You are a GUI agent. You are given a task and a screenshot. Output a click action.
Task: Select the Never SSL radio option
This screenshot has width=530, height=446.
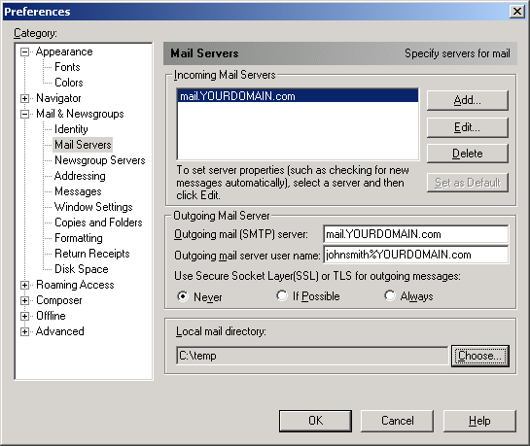[183, 296]
